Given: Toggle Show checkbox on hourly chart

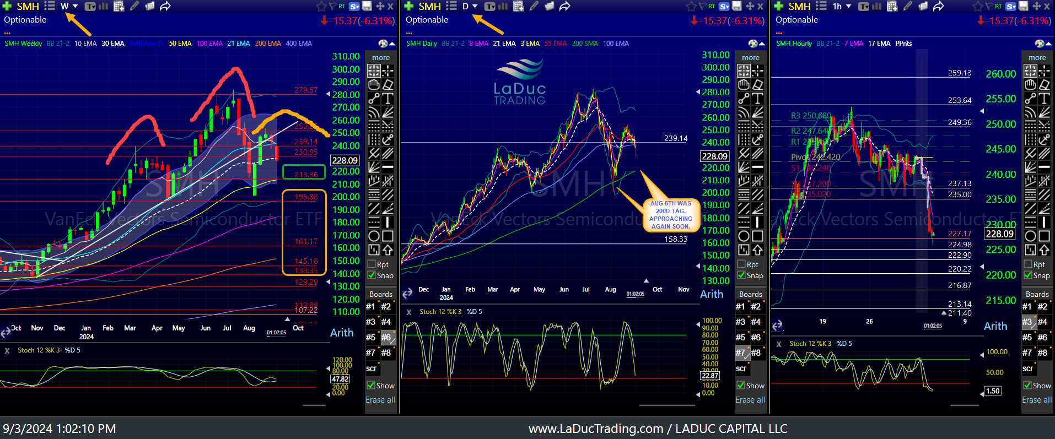Looking at the screenshot, I should tap(1029, 386).
